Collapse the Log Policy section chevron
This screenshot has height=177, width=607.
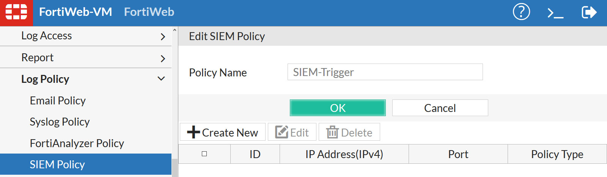[161, 79]
